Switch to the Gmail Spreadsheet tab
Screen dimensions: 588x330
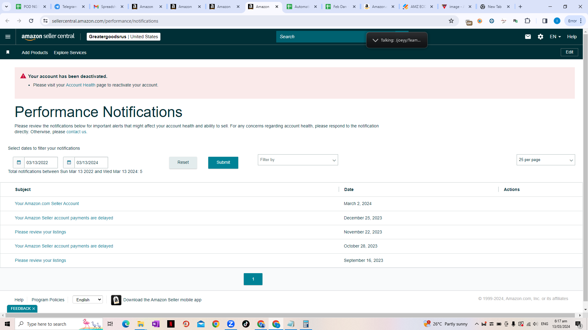point(108,6)
